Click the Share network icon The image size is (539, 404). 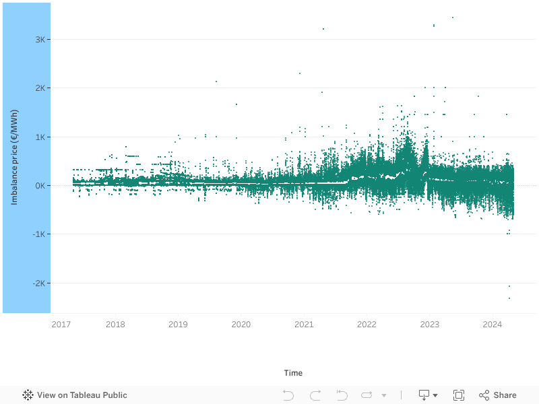(484, 395)
